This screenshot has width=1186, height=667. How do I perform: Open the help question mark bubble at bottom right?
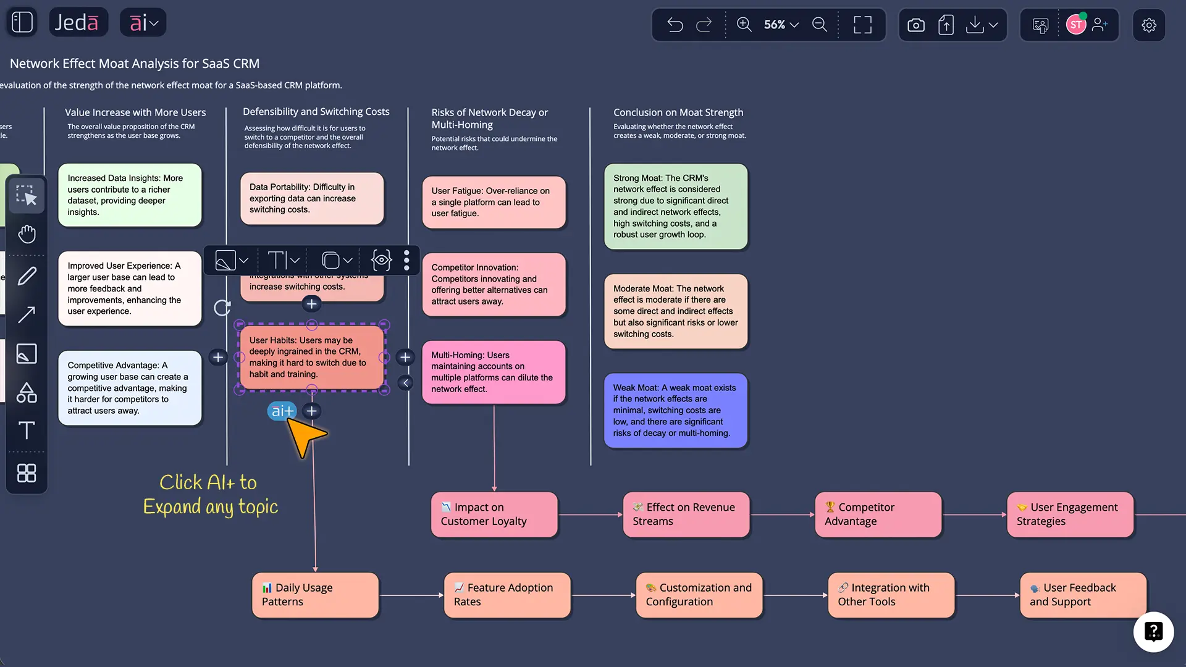[1154, 632]
